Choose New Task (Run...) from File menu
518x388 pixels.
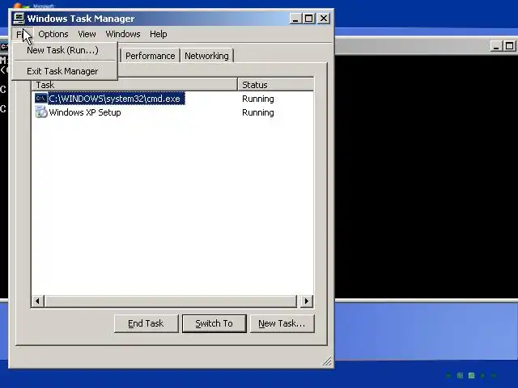pos(65,50)
